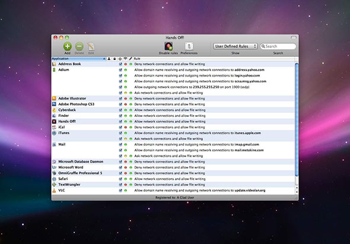Select rule for login.yahoo.com
The height and width of the screenshot is (244, 350).
point(197,75)
